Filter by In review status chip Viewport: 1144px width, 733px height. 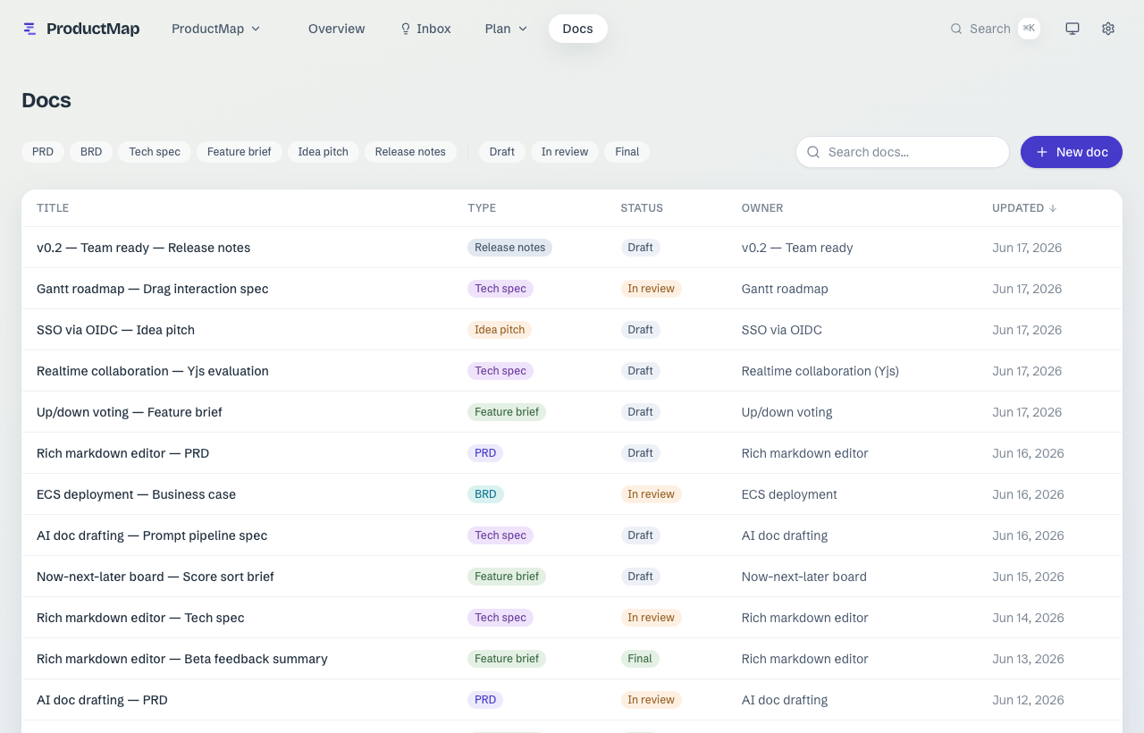565,152
